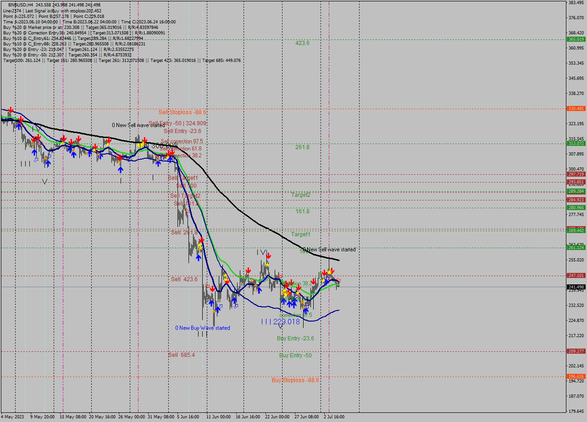Screen dimensions: 587x422
Task: Click the black 241.498 current price tag
Action: pos(576,287)
